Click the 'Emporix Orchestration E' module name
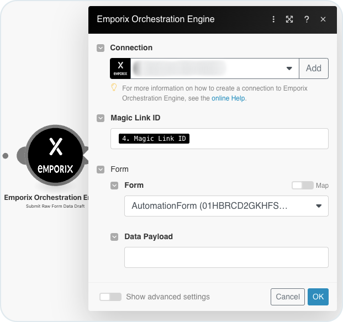This screenshot has height=322, width=343. click(x=46, y=198)
